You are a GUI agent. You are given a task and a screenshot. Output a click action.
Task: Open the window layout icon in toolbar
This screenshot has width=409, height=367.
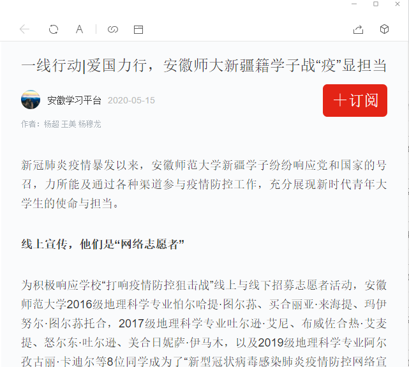click(x=138, y=29)
